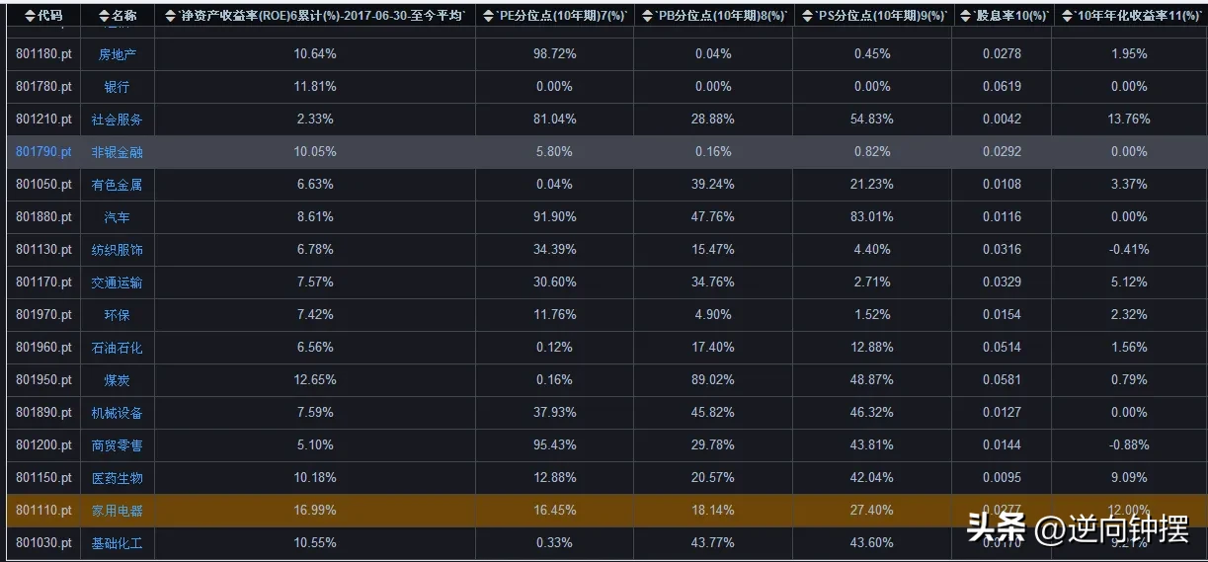Click the 社会服务 name link
Image resolution: width=1208 pixels, height=562 pixels.
pos(118,120)
